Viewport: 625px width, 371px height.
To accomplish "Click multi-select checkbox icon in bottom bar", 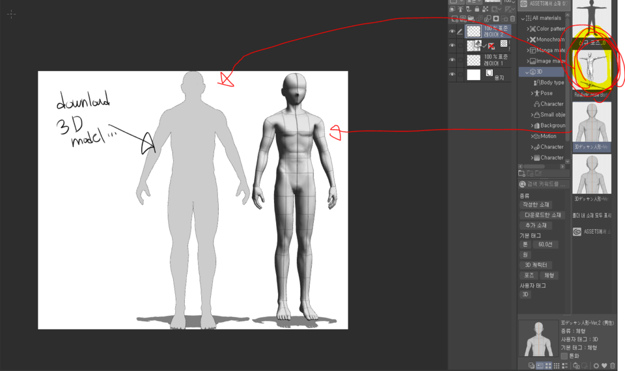I will [531, 365].
